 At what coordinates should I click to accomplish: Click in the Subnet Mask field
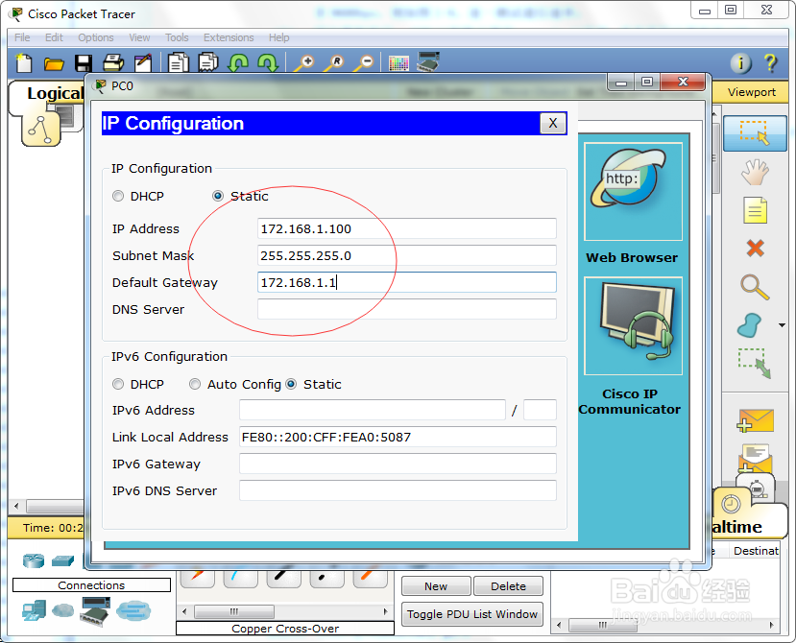(x=406, y=256)
